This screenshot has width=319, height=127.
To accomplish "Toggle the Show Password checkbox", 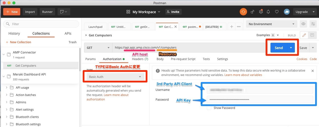I will (x=209, y=108).
